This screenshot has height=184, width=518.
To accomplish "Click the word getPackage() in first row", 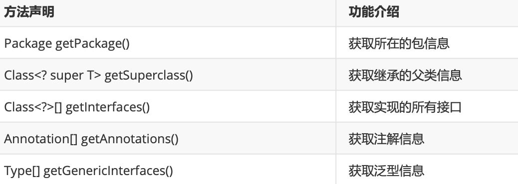I will point(92,43).
